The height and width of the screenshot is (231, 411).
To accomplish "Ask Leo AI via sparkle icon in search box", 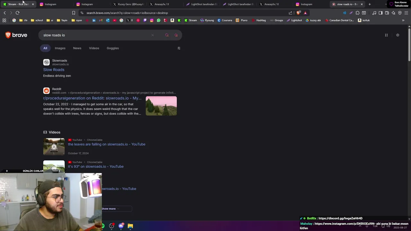I will point(176,35).
